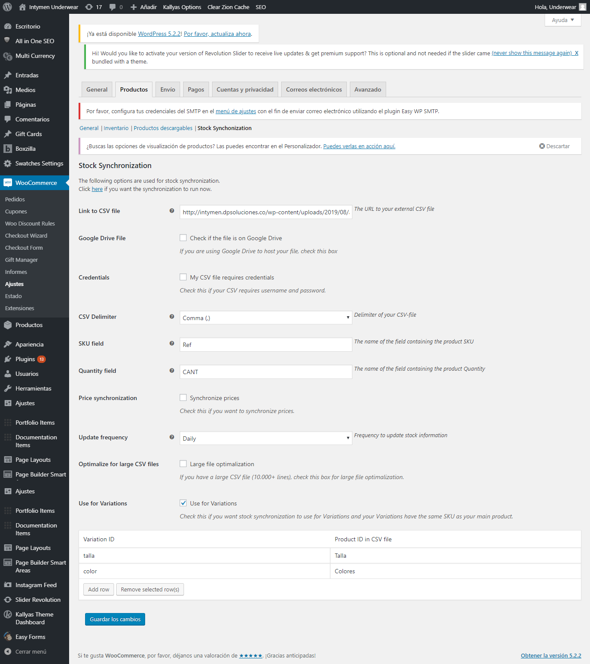Click the Quantity field input containing CANT
Image resolution: width=590 pixels, height=664 pixels.
click(266, 372)
